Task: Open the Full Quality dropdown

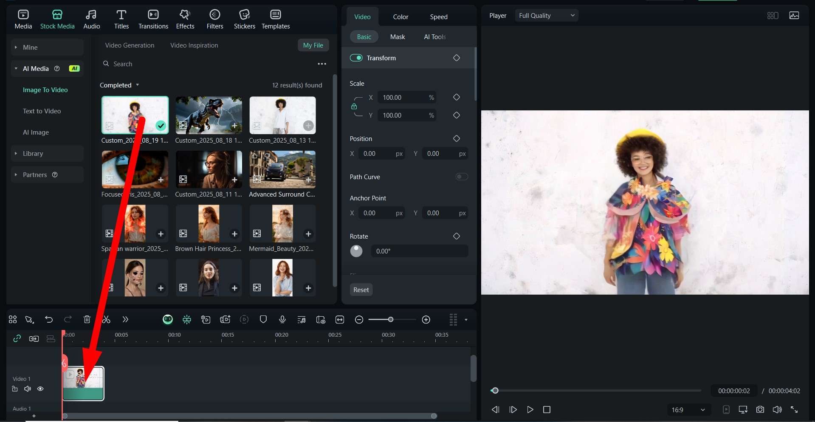Action: 547,16
